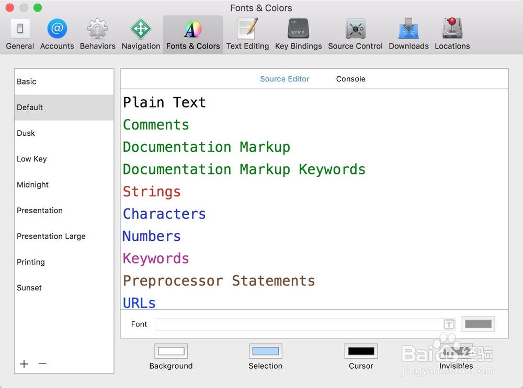Open the General preferences pane
Viewport: 523px width, 388px height.
(20, 34)
